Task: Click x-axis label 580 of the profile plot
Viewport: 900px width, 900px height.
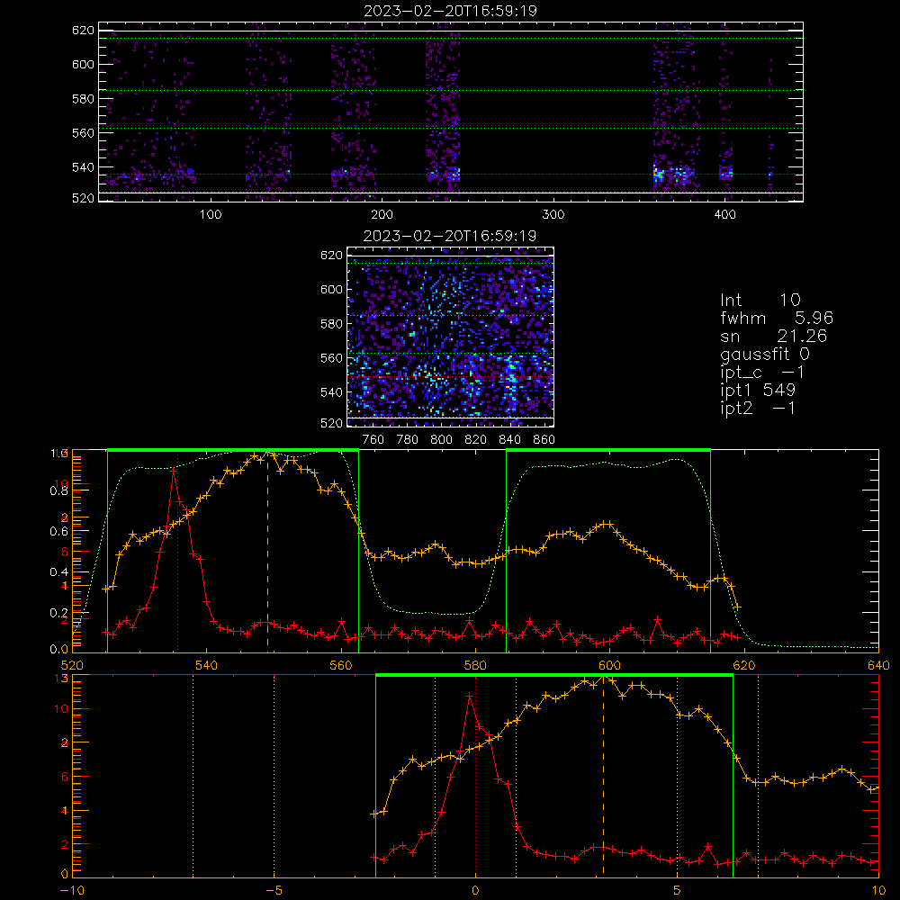Action: (x=475, y=665)
